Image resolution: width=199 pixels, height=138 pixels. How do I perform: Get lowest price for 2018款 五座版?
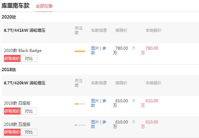point(12,132)
